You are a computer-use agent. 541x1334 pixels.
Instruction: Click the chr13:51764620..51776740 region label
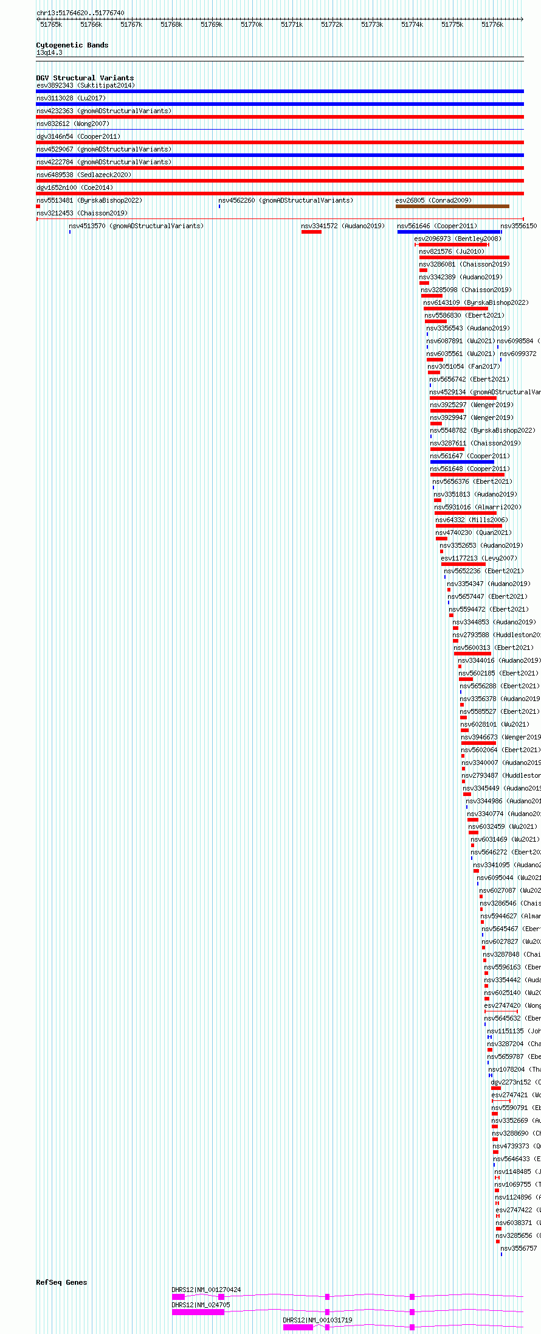click(x=80, y=13)
